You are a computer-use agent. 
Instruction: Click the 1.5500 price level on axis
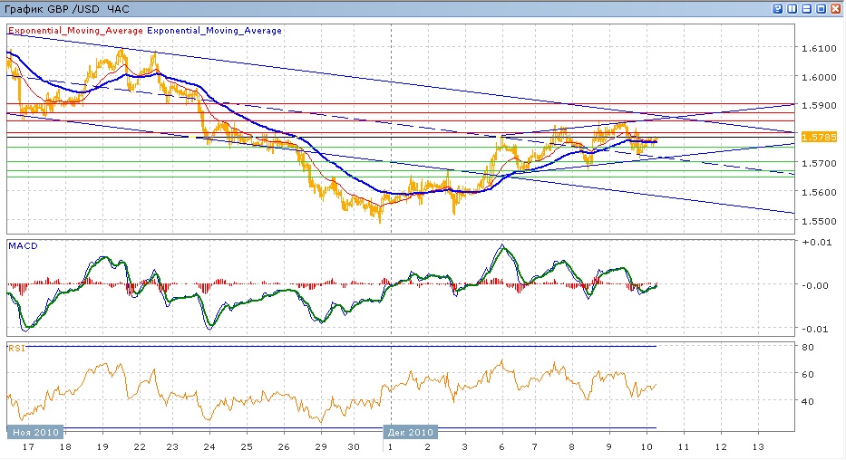pos(820,221)
